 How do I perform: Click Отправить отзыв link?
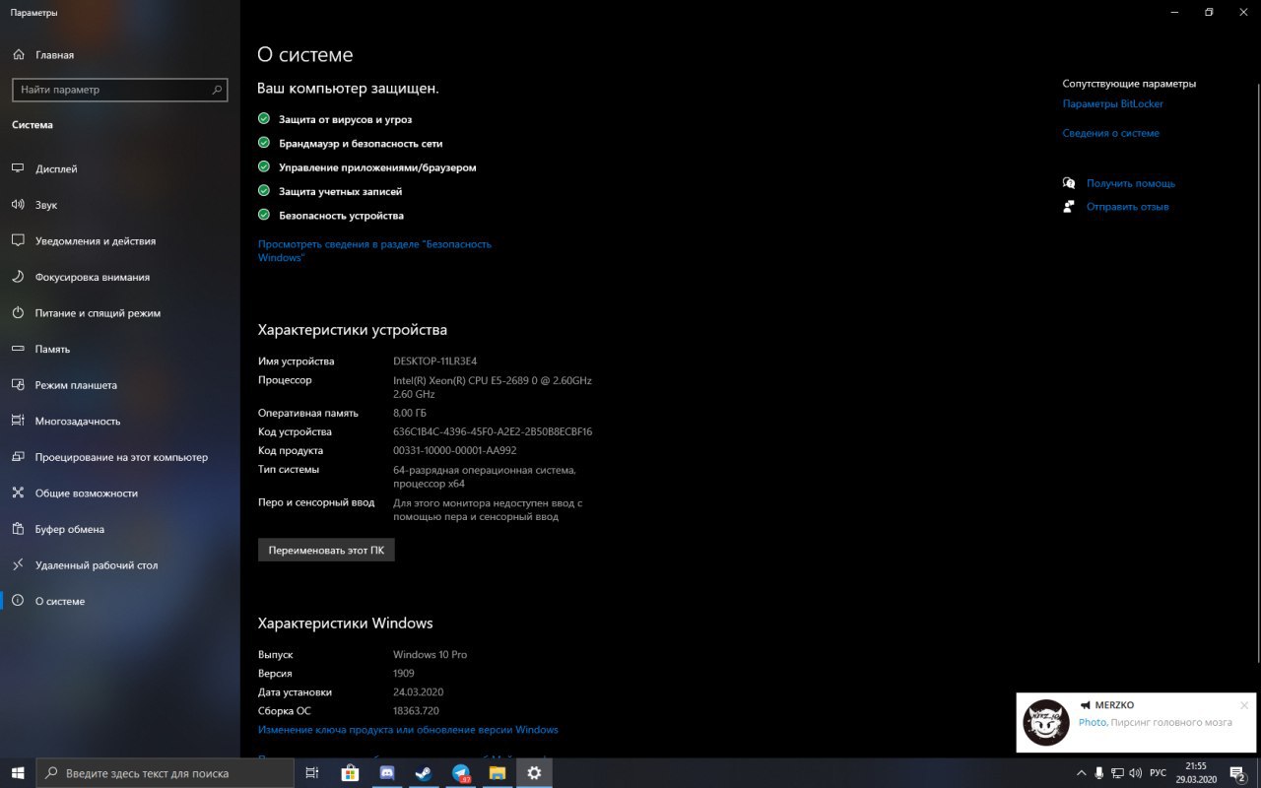(1128, 207)
